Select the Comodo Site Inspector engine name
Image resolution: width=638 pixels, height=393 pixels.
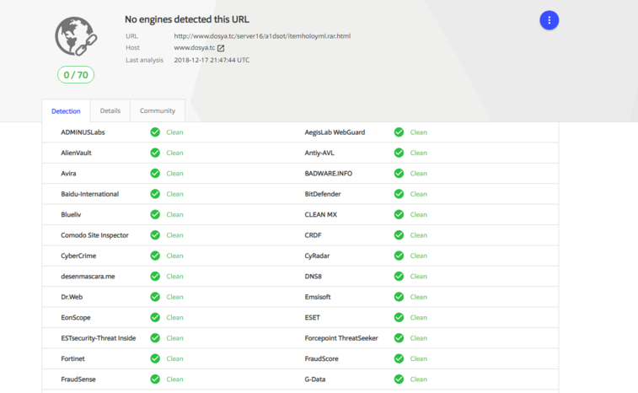94,235
